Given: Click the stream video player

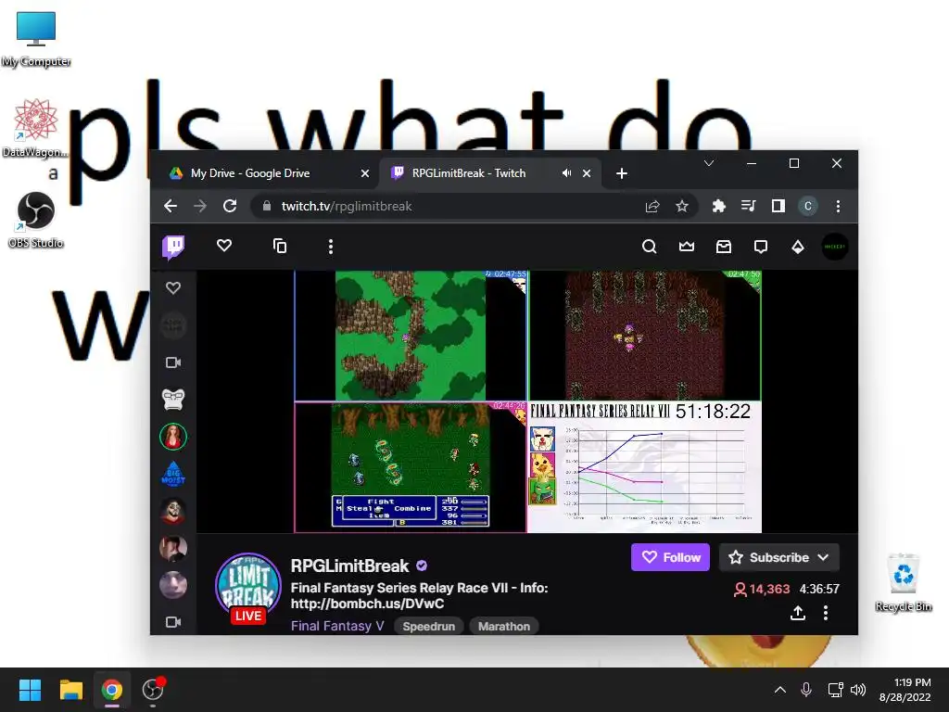Looking at the screenshot, I should coord(527,401).
